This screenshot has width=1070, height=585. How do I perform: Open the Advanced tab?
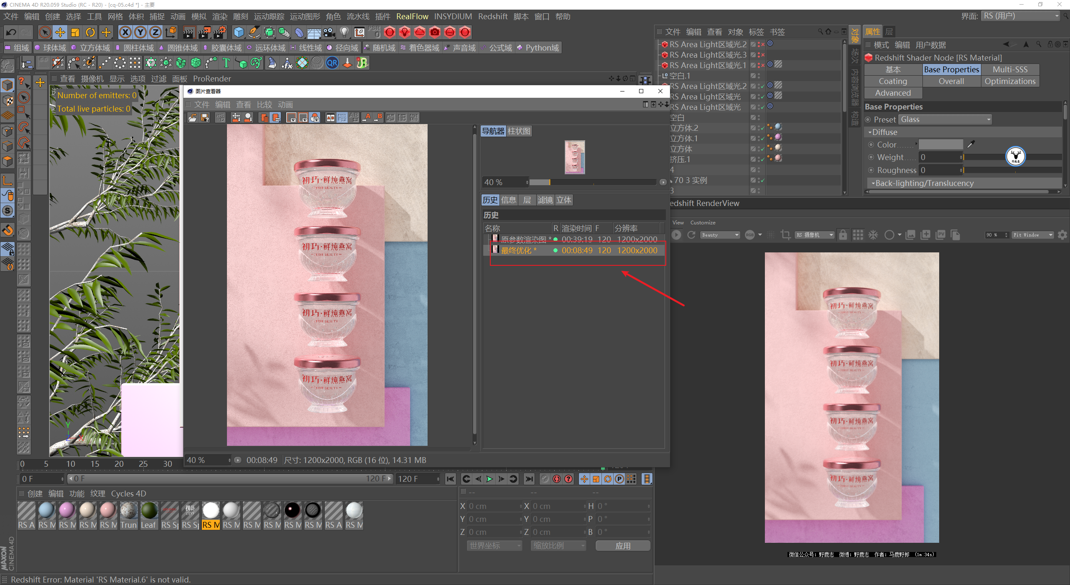pyautogui.click(x=893, y=93)
